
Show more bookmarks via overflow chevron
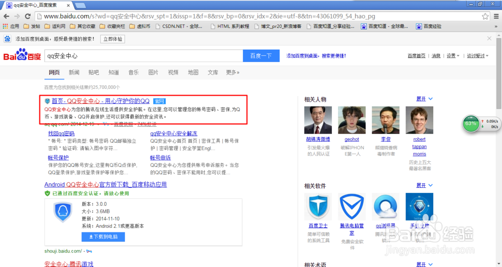point(496,27)
